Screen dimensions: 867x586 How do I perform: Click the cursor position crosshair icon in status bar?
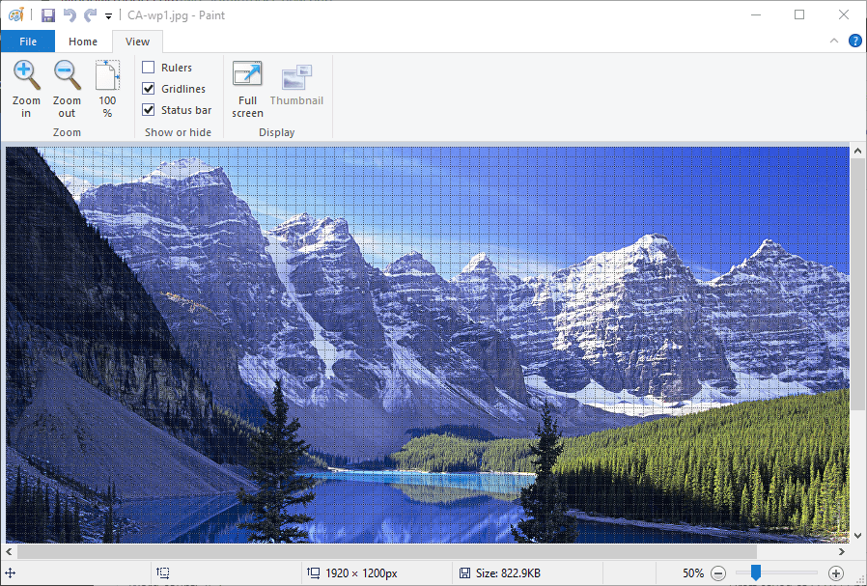click(x=11, y=573)
